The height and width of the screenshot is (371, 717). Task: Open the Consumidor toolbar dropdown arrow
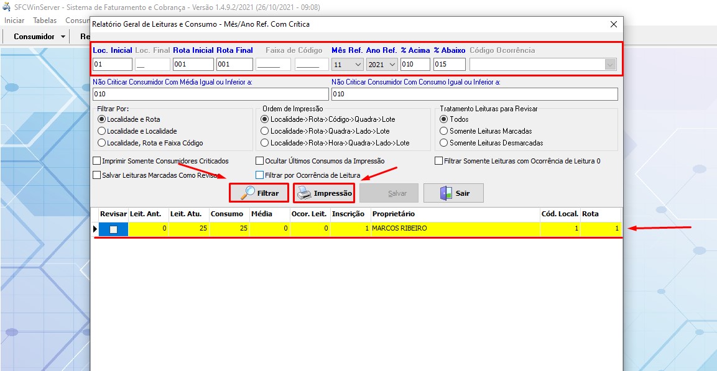tap(63, 37)
